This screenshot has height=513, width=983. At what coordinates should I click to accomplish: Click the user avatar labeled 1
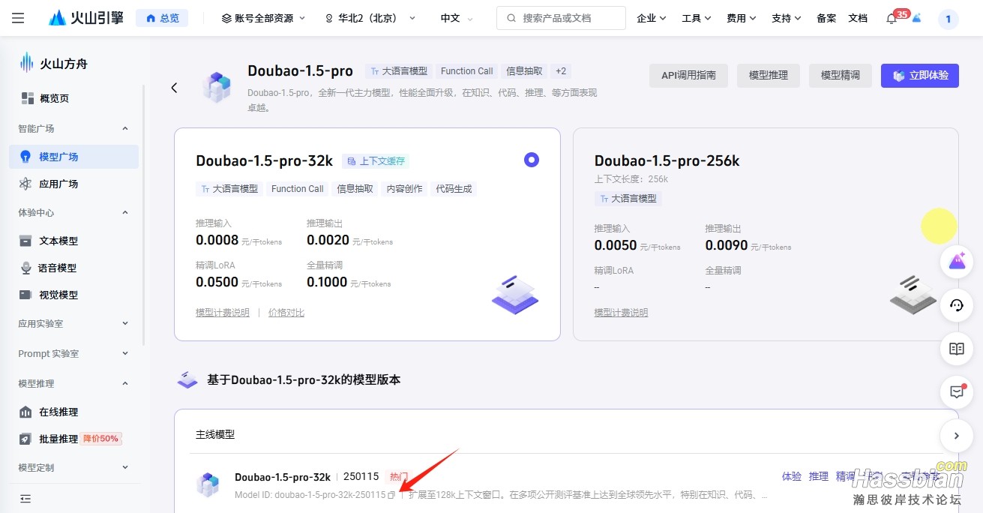(x=949, y=19)
